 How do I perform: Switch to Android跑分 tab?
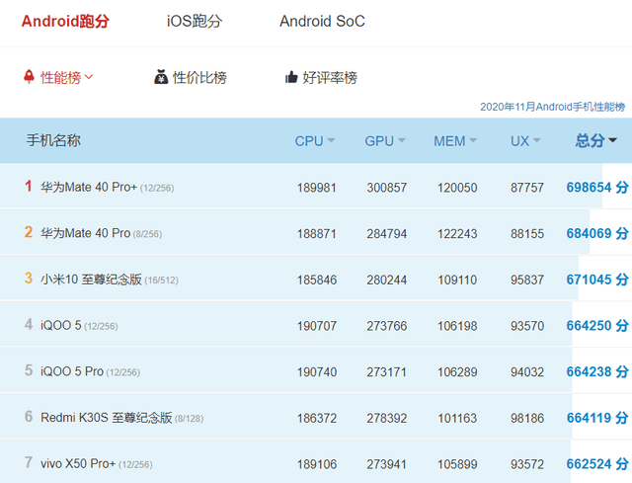pos(65,21)
